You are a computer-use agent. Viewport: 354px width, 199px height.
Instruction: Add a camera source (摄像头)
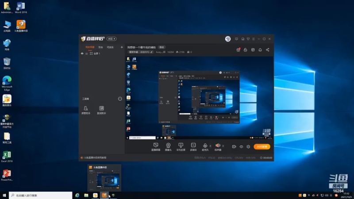(168, 147)
